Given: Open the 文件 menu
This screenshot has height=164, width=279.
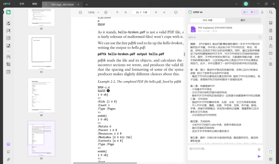Looking at the screenshot, I should [22, 4].
